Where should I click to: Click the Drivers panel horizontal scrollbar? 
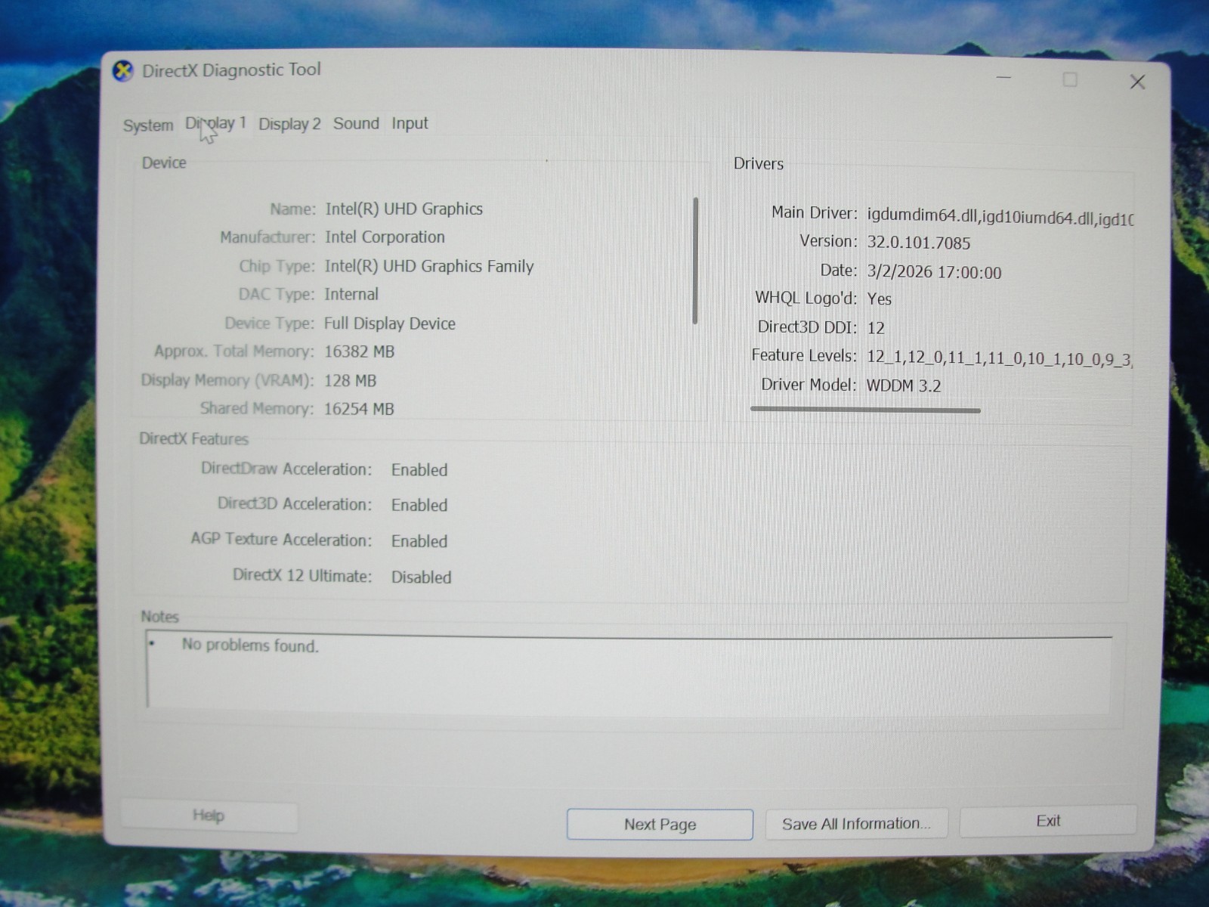coord(866,410)
